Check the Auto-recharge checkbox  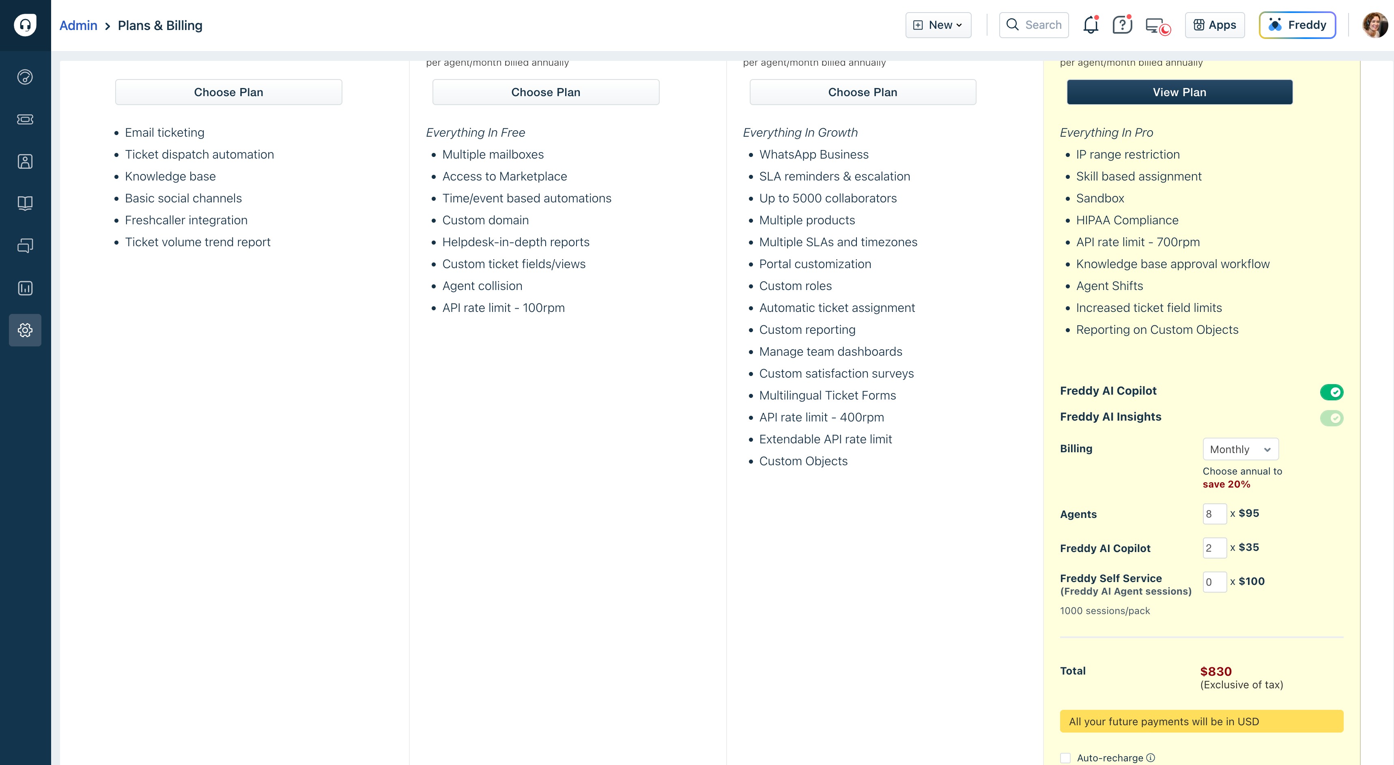coord(1065,757)
